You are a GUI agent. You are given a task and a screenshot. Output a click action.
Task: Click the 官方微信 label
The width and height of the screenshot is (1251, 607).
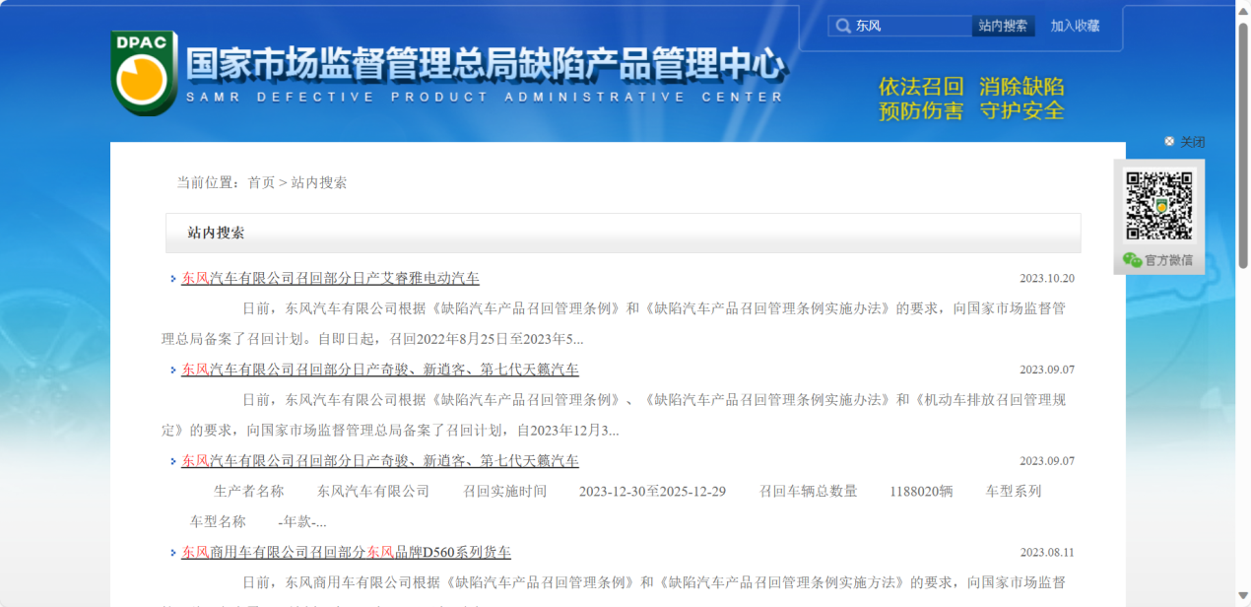pyautogui.click(x=1168, y=260)
